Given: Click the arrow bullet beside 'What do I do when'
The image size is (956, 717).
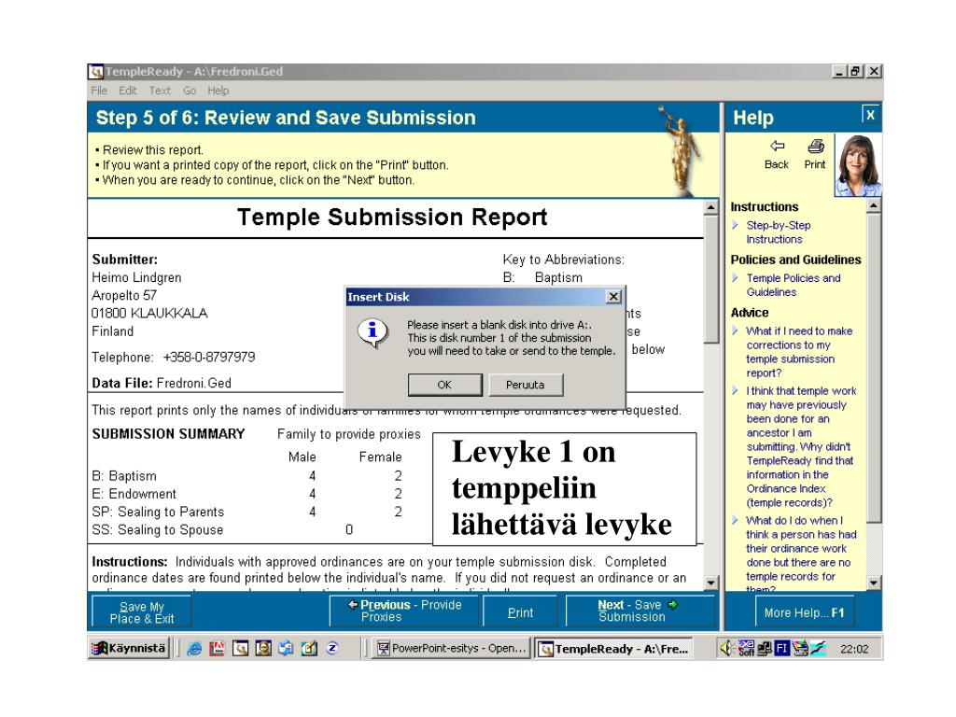Looking at the screenshot, I should pyautogui.click(x=736, y=520).
